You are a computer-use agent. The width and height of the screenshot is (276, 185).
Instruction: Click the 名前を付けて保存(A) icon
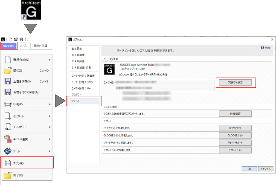point(8,92)
